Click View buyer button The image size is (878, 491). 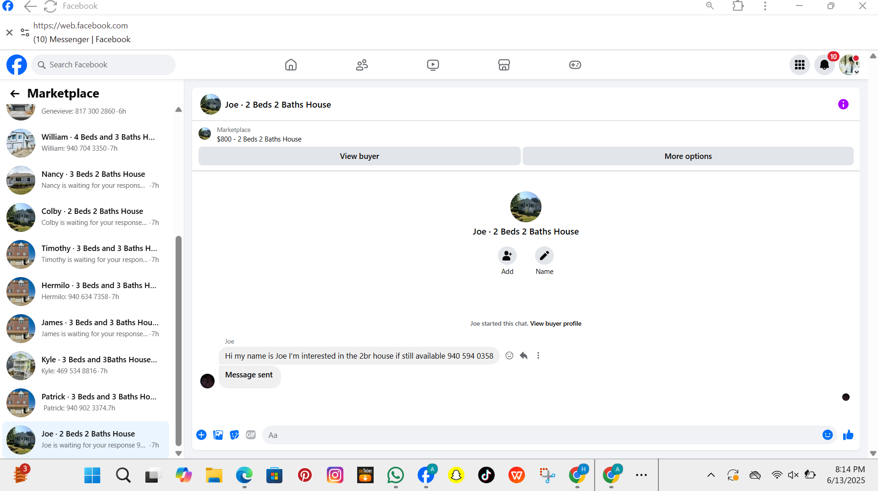359,156
